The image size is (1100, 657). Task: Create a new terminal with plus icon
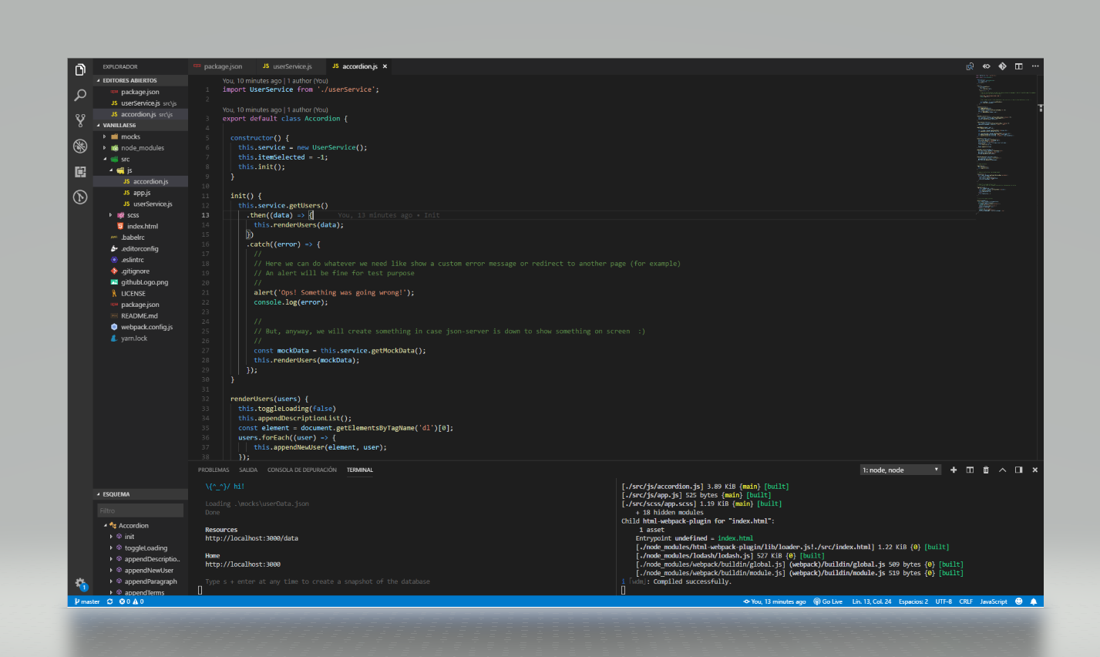tap(954, 470)
